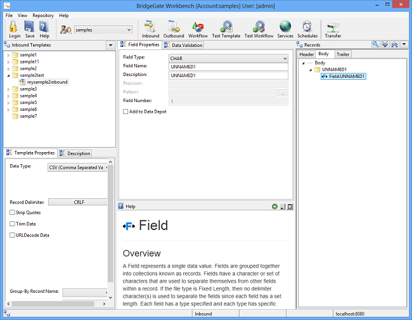Image resolution: width=412 pixels, height=320 pixels.
Task: Open the Records panel menu arrow
Action: pyautogui.click(x=404, y=44)
